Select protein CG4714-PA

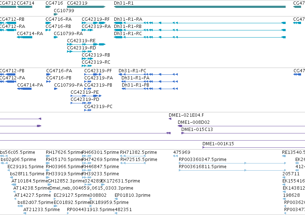[x=24, y=89]
